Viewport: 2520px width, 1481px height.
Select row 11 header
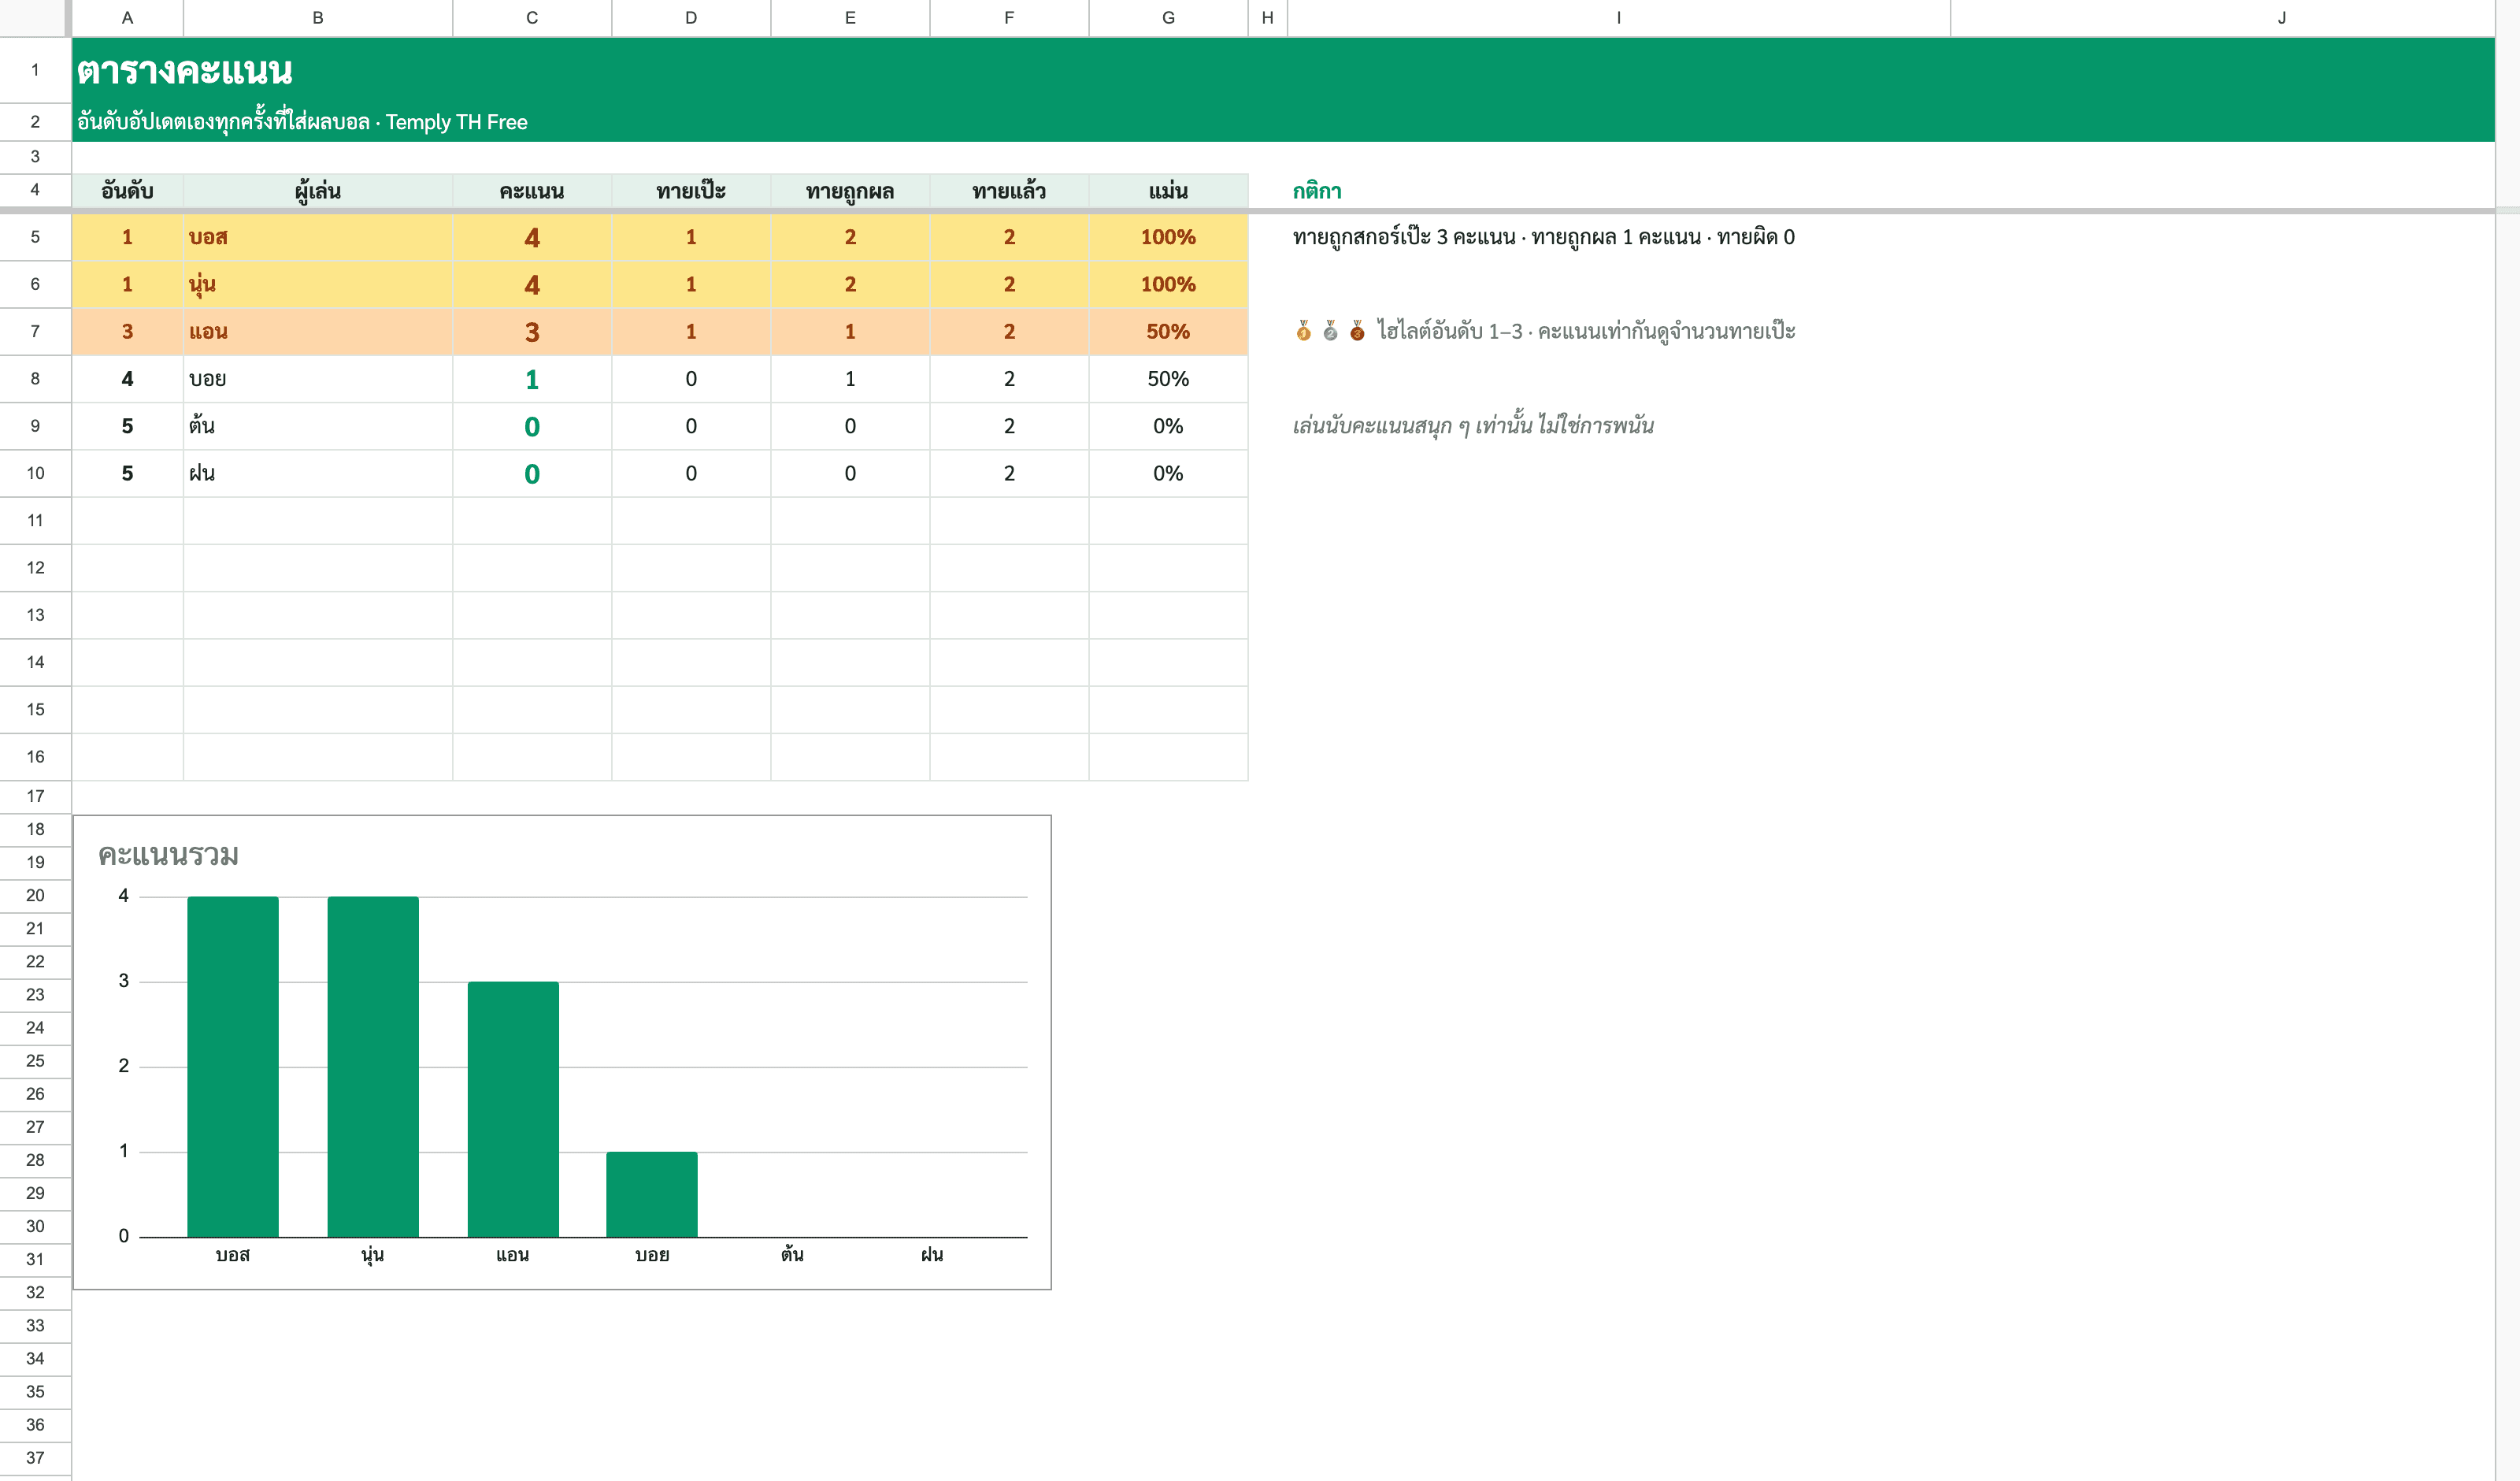[x=35, y=521]
